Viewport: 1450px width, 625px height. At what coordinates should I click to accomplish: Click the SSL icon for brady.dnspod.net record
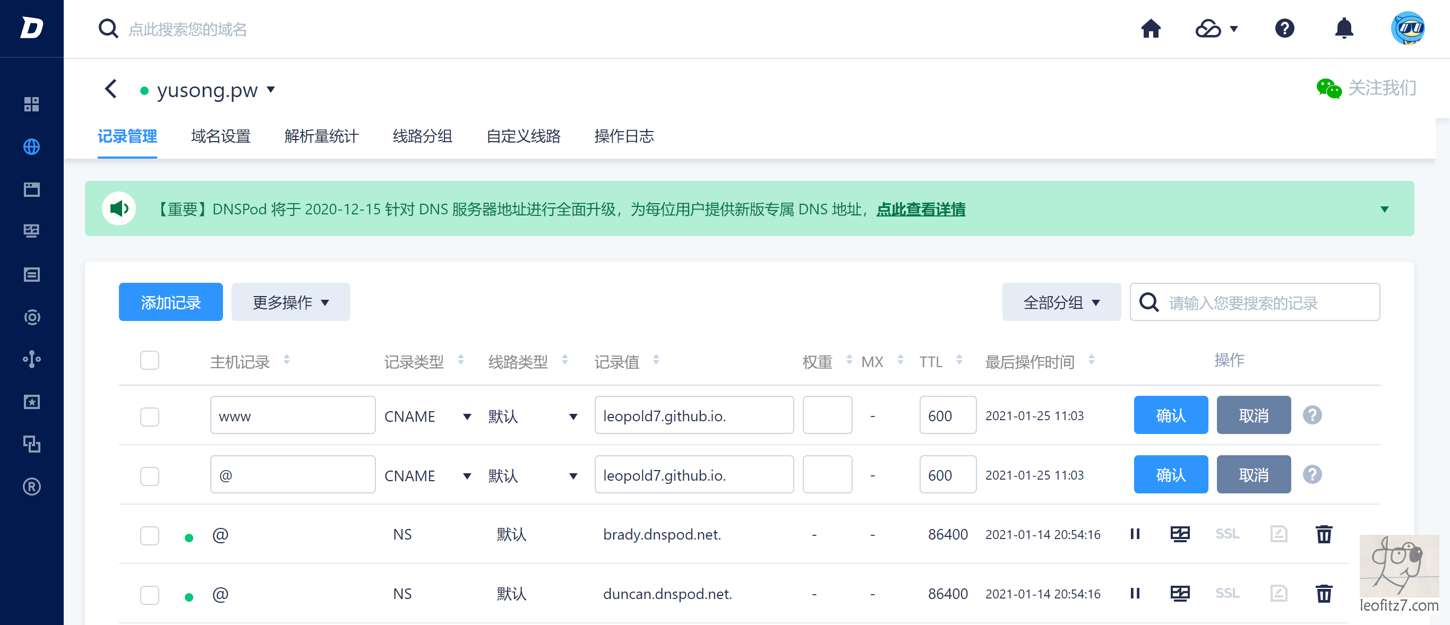coord(1226,533)
